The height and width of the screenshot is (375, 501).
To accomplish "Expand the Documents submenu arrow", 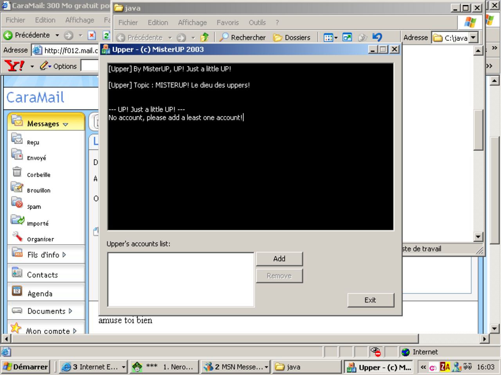I will pos(70,311).
